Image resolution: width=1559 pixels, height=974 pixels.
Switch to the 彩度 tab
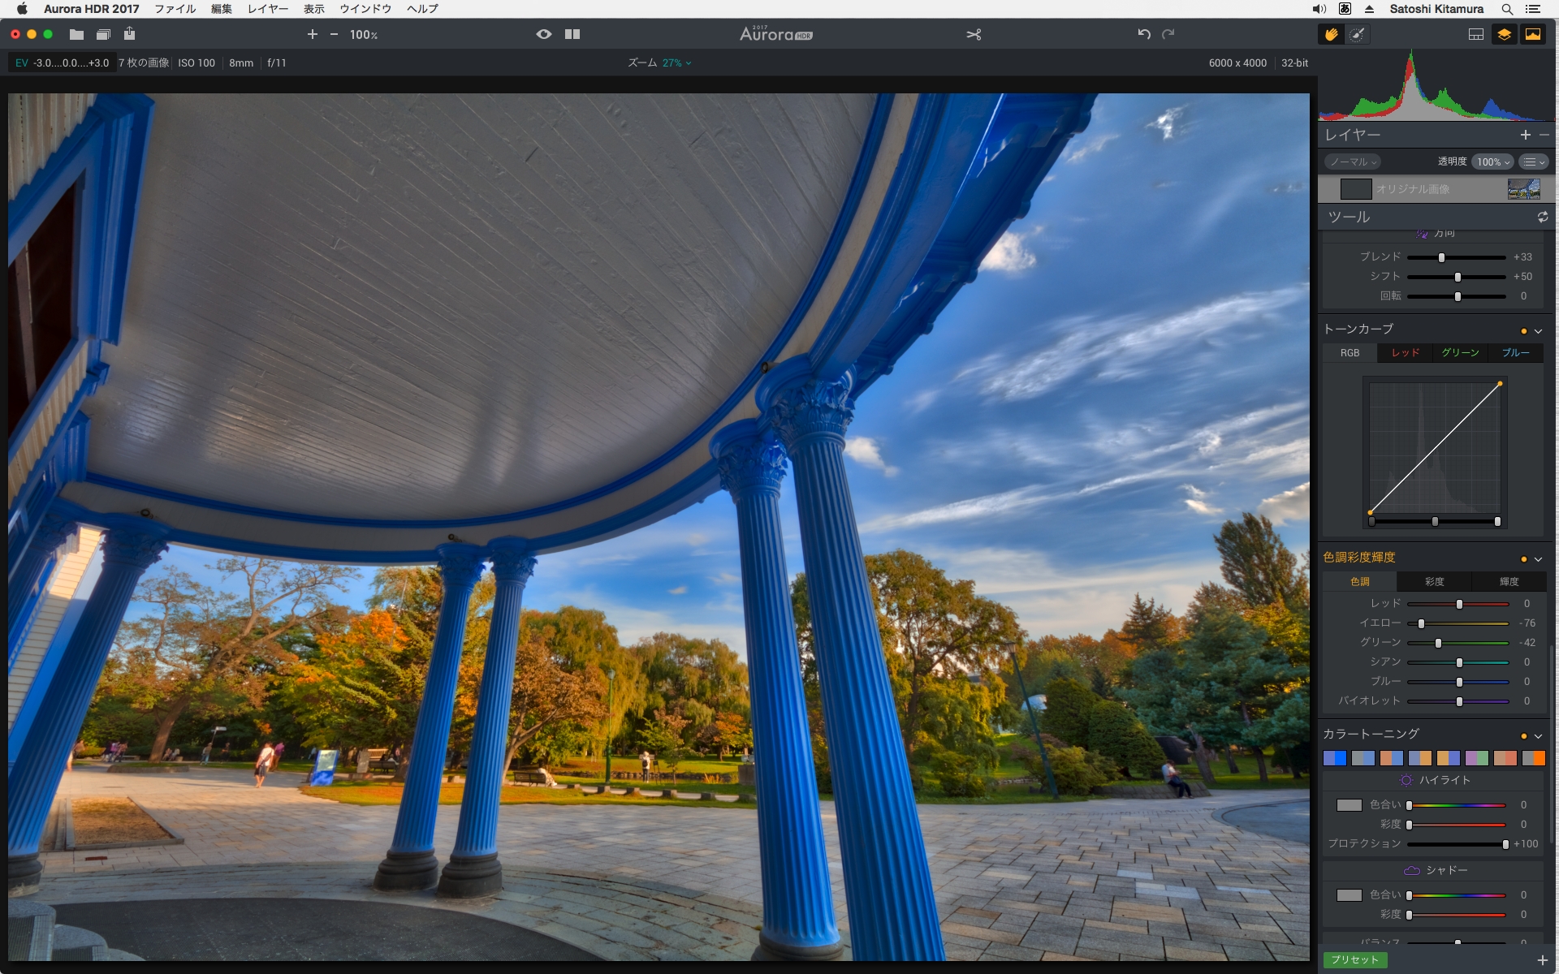pyautogui.click(x=1434, y=581)
